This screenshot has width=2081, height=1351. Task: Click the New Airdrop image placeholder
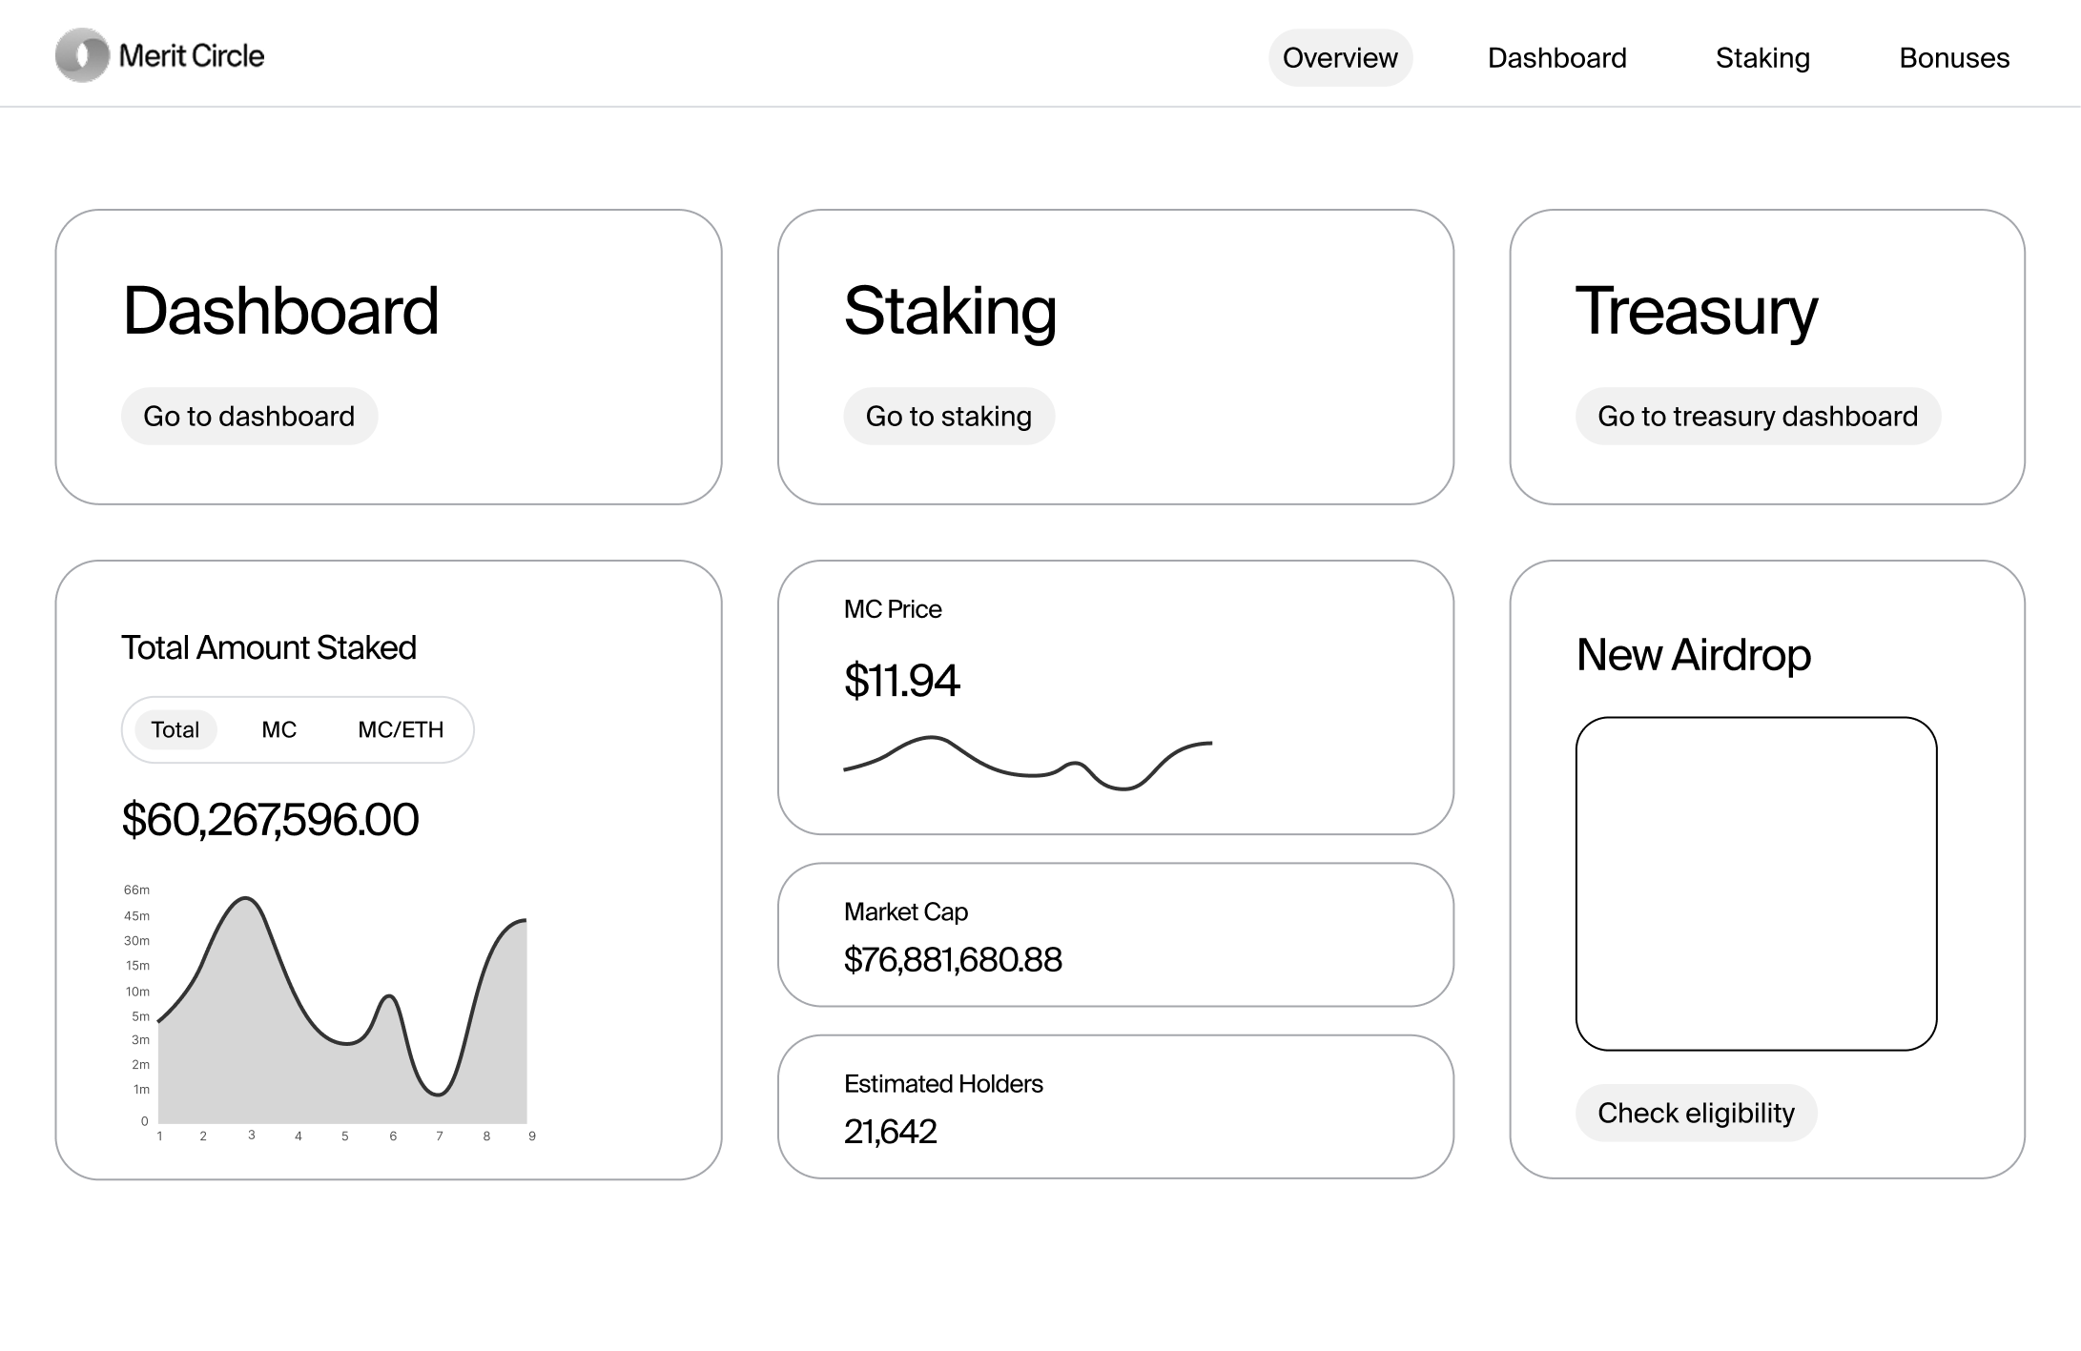[1755, 884]
